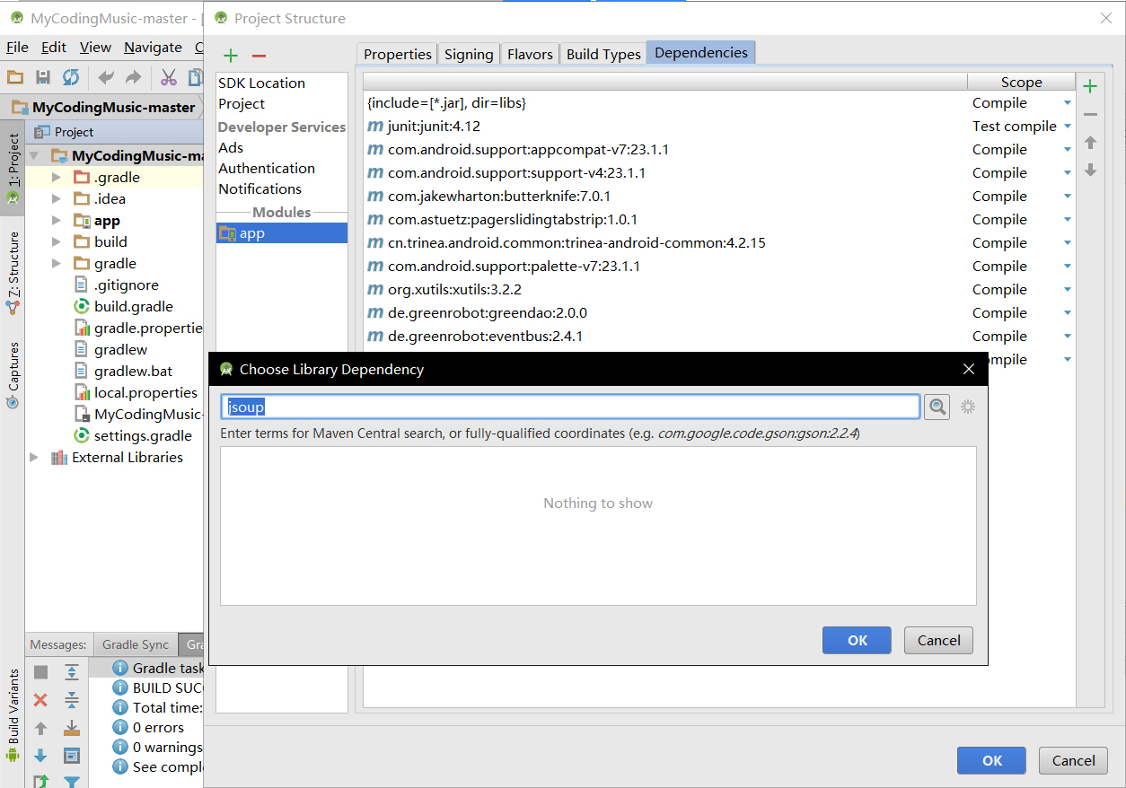Click the red X close icon in Messages

click(x=40, y=700)
